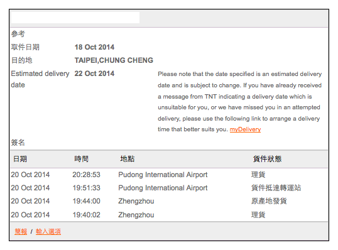
Task: Select the 時間 column header
Action: coord(81,159)
